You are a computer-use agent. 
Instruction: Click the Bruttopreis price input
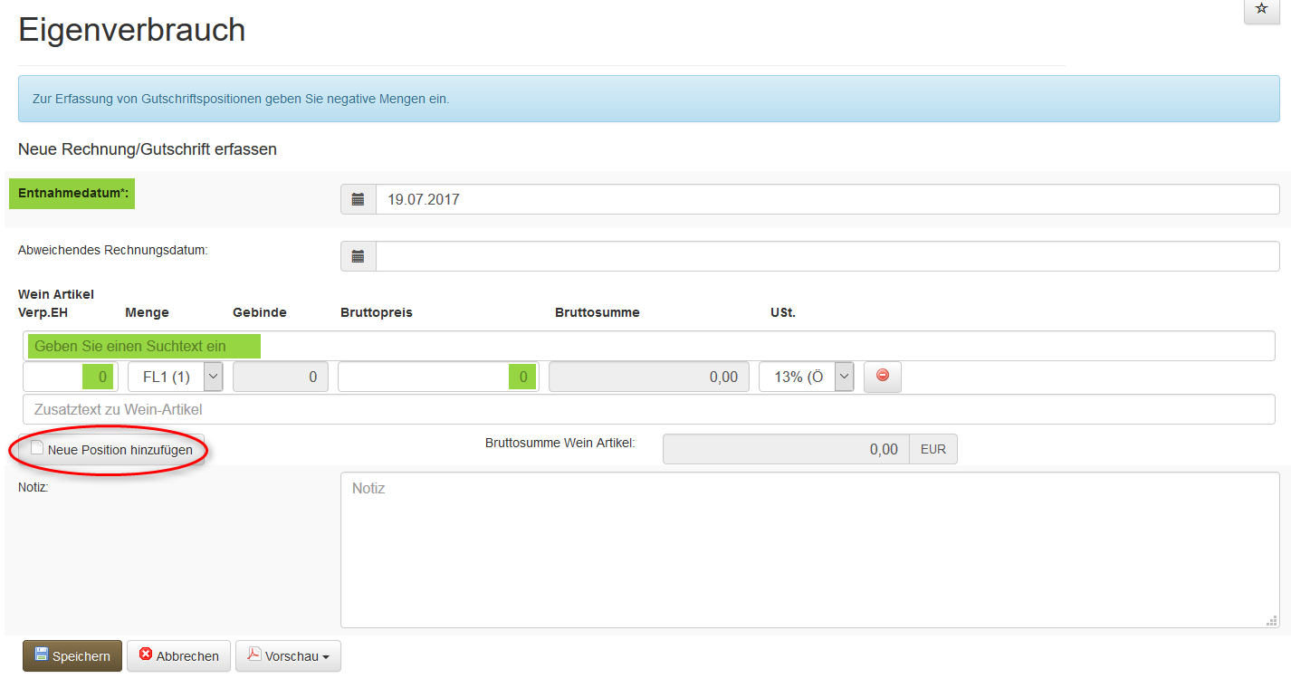[x=437, y=377]
